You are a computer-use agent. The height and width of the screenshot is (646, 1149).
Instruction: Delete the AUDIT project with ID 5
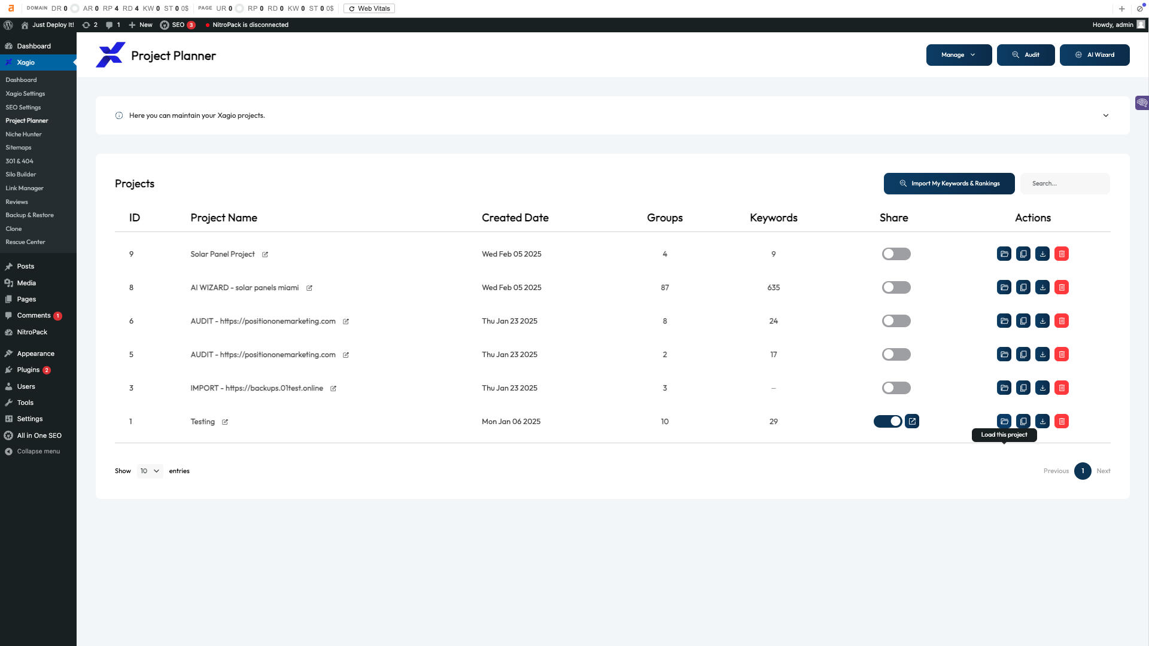(1062, 355)
